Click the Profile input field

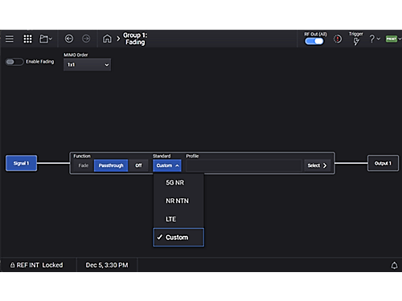[x=244, y=165]
